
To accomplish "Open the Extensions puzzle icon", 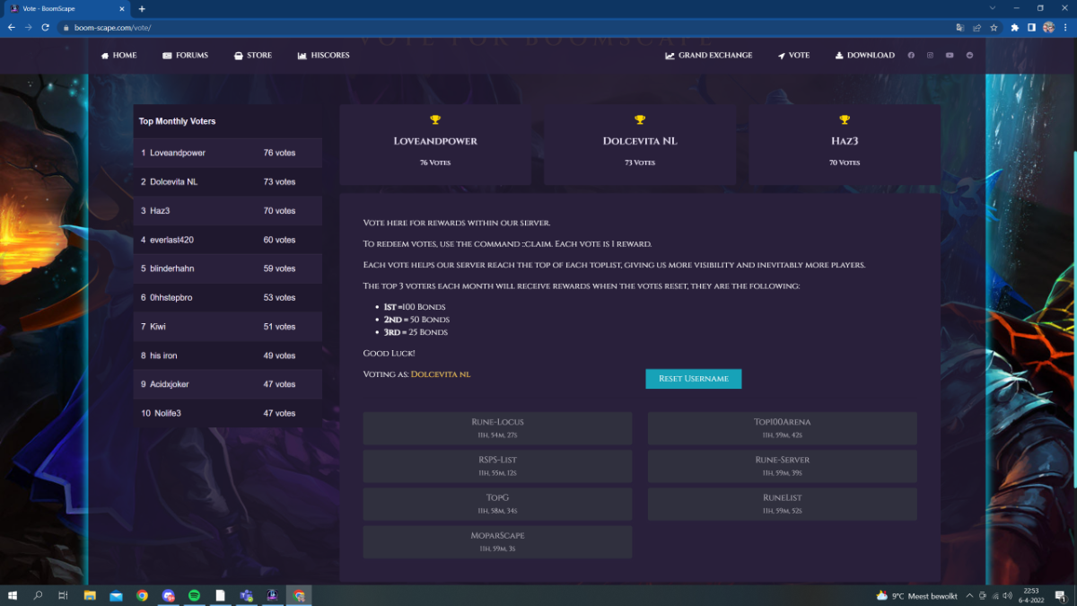I will coord(1015,27).
